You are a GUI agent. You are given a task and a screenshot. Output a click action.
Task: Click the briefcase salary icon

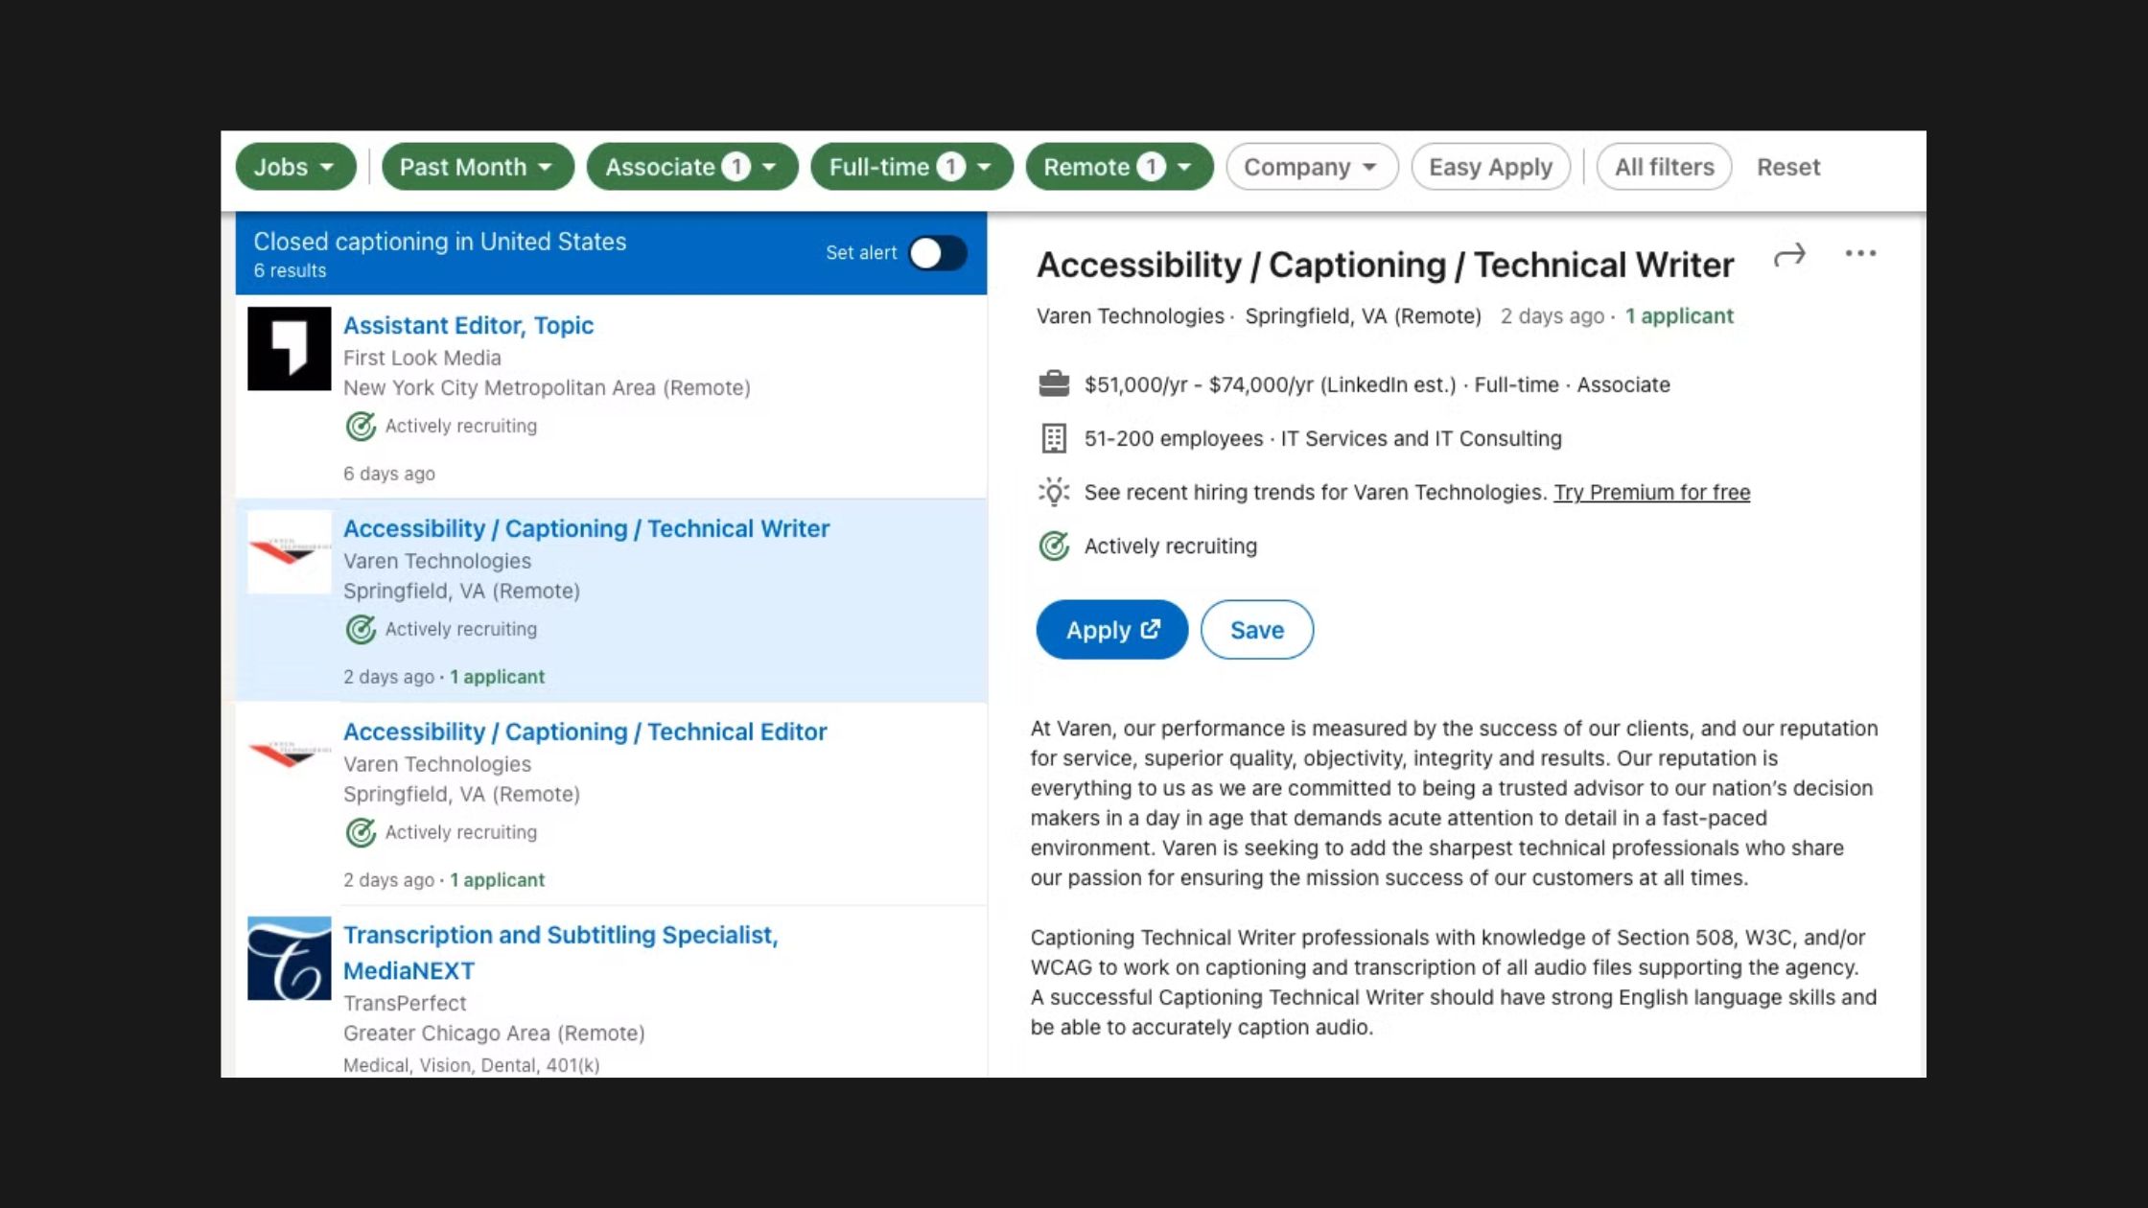(x=1054, y=384)
